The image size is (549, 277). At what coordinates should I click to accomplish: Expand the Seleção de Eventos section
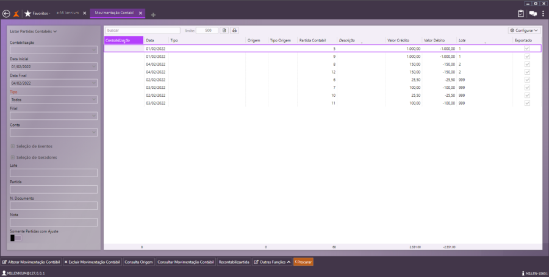(x=13, y=146)
